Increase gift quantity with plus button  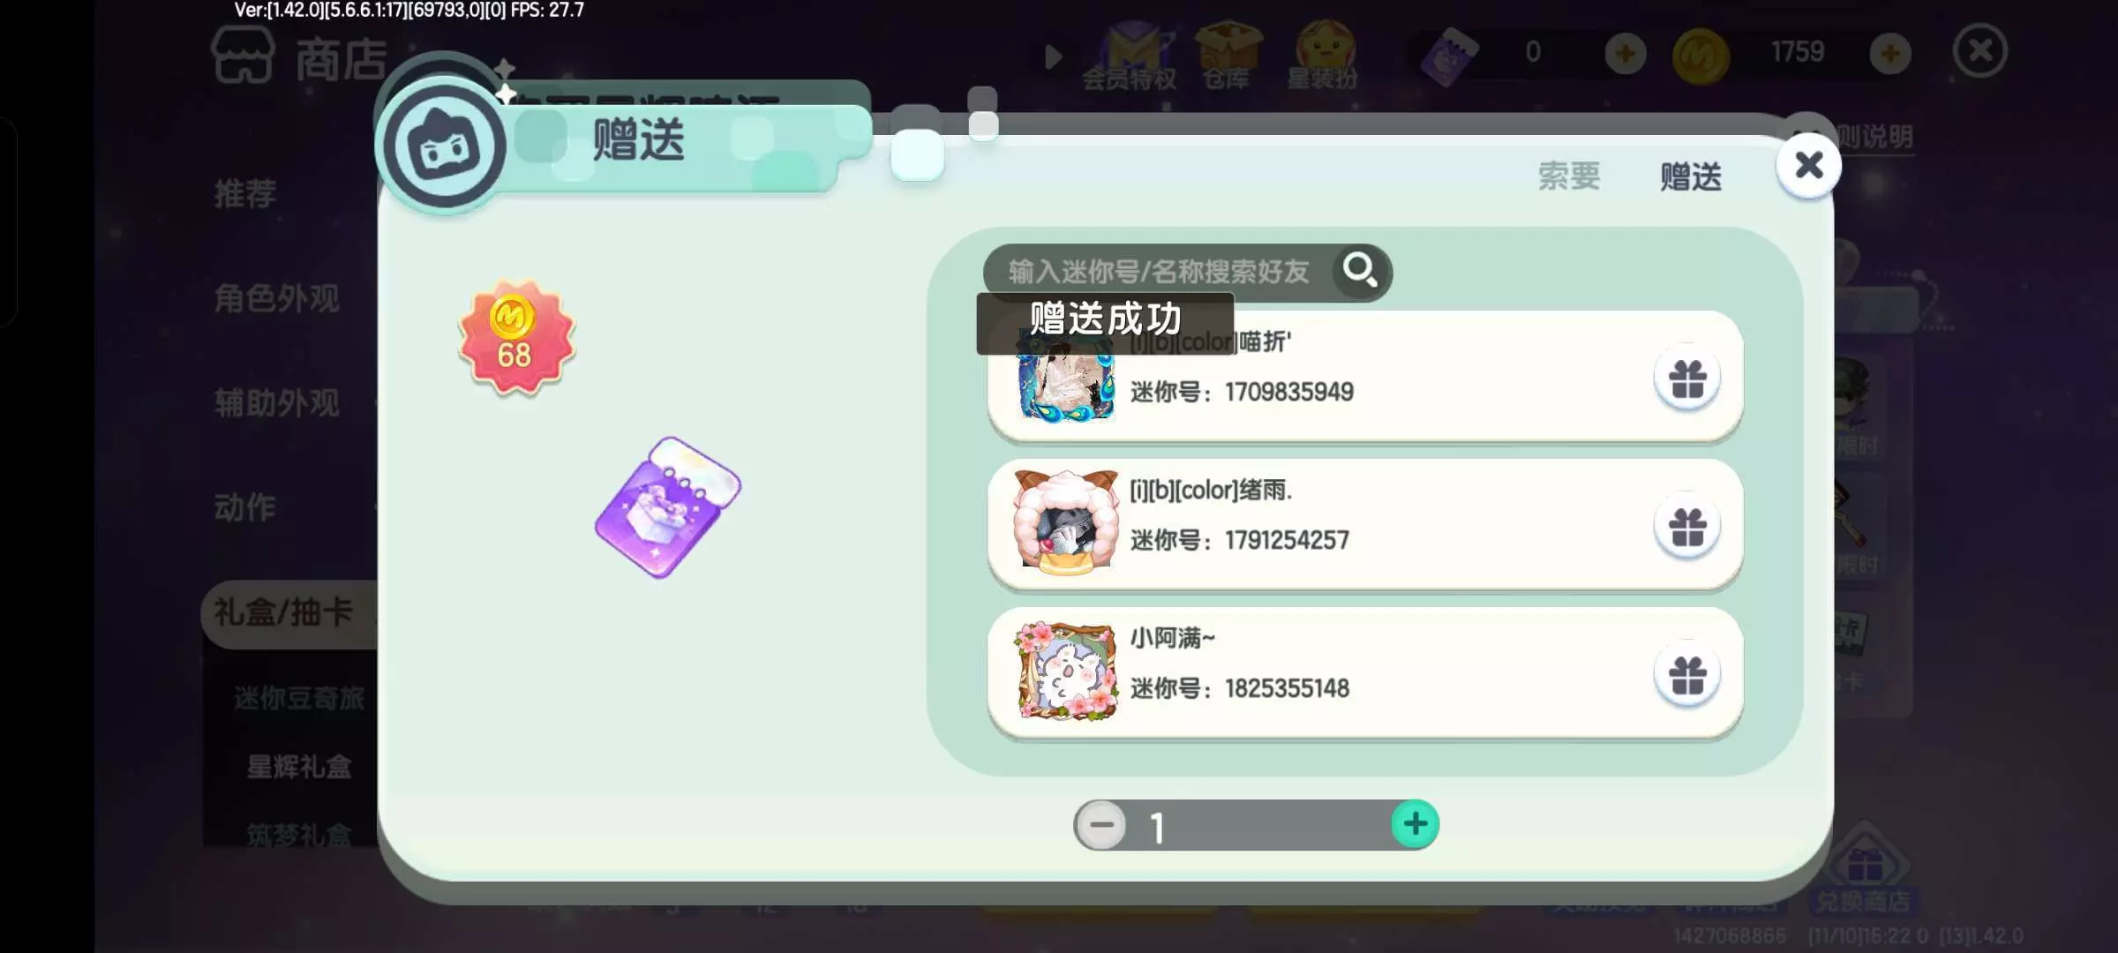1416,824
